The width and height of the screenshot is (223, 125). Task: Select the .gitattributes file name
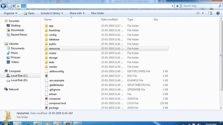point(56,85)
